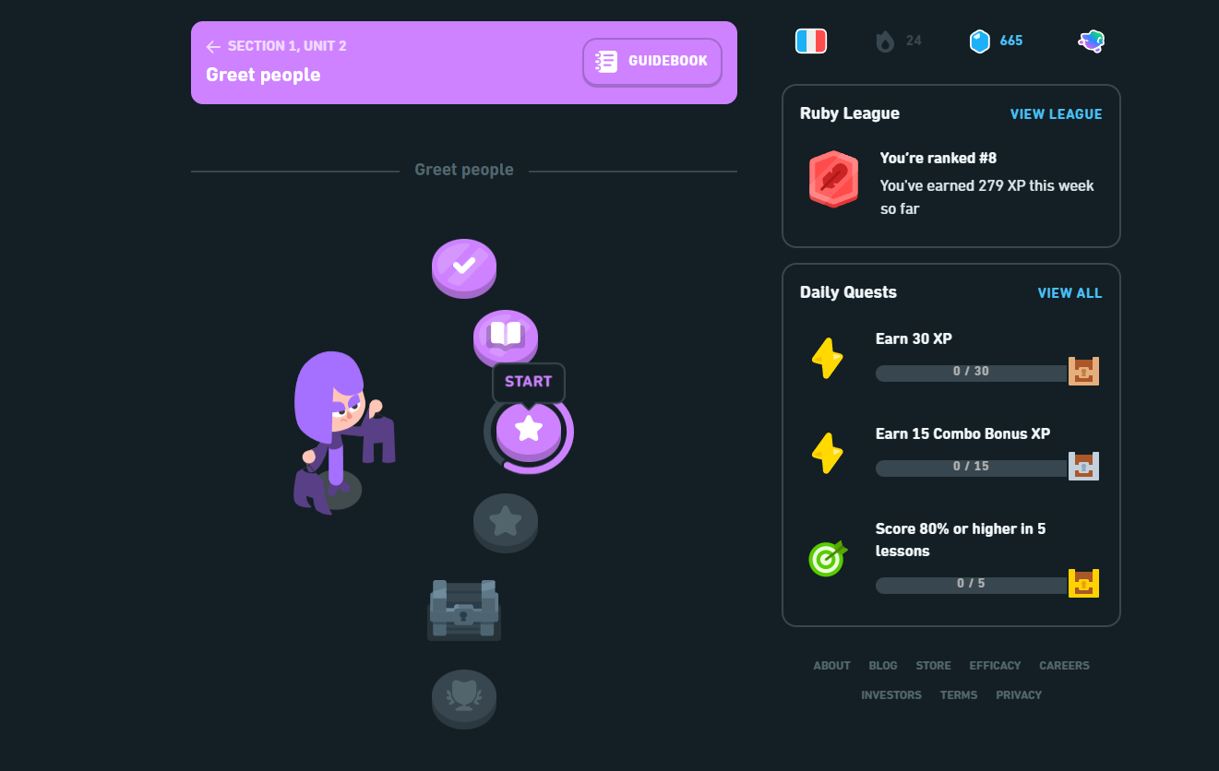Open the Privacy footer link
1219x771 pixels.
[1019, 695]
